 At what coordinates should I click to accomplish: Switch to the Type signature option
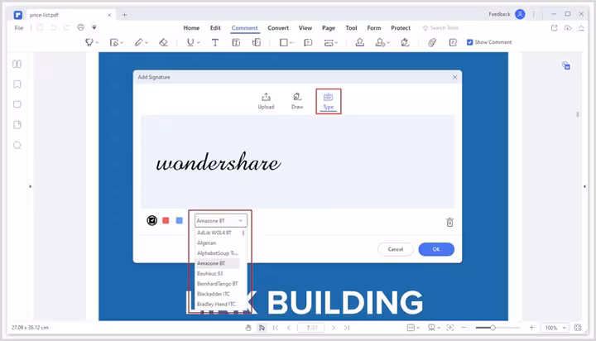(x=329, y=101)
